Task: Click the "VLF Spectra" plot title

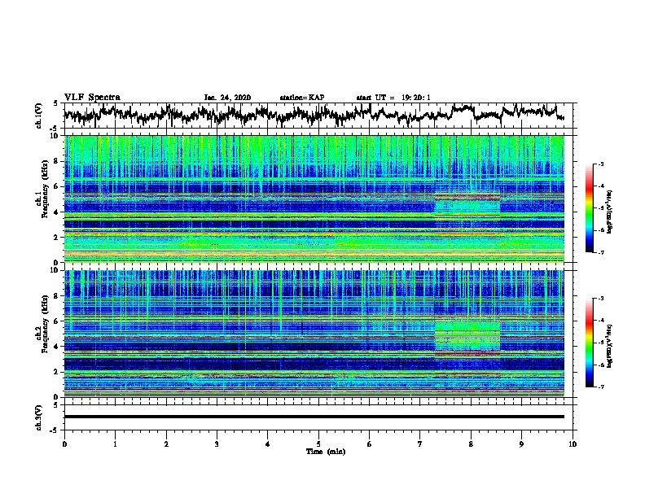Action: 92,98
